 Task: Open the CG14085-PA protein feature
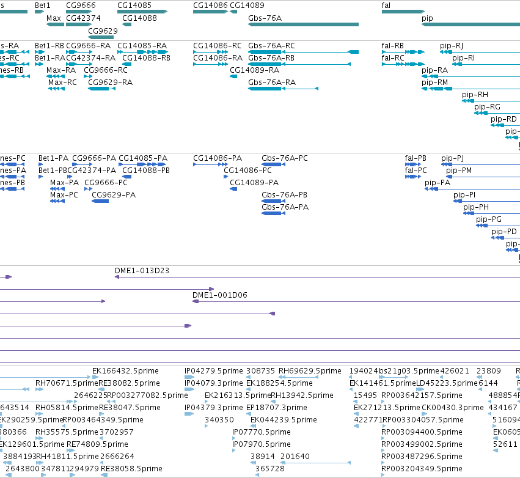pos(142,164)
